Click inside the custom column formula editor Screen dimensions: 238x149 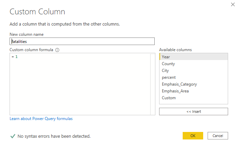80,84
